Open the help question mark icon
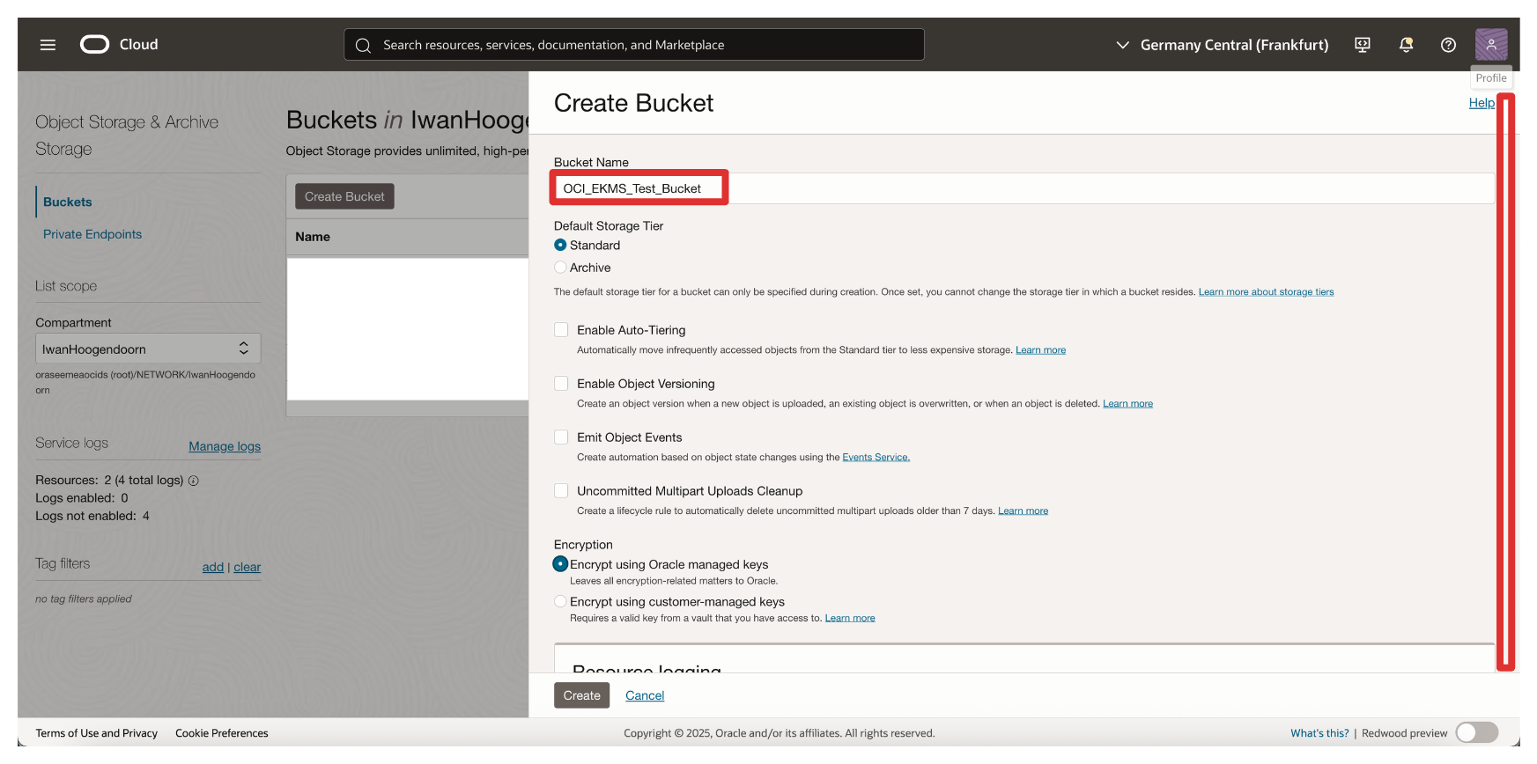 [x=1448, y=45]
